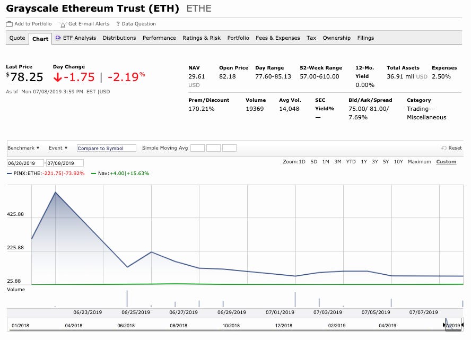Open the Quote tab
The width and height of the screenshot is (471, 340).
17,38
